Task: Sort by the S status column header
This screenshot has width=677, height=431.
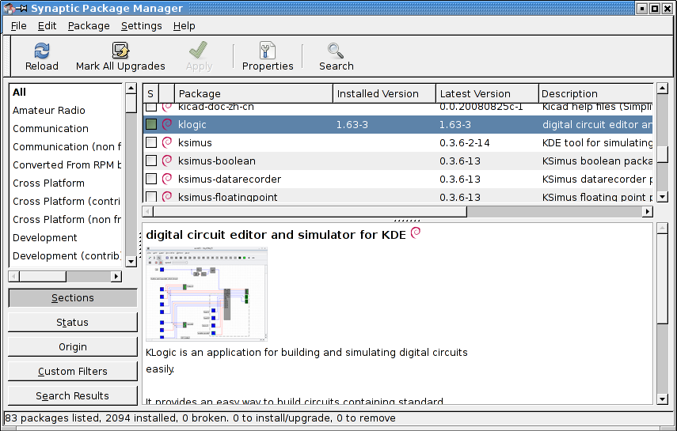Action: pos(150,93)
